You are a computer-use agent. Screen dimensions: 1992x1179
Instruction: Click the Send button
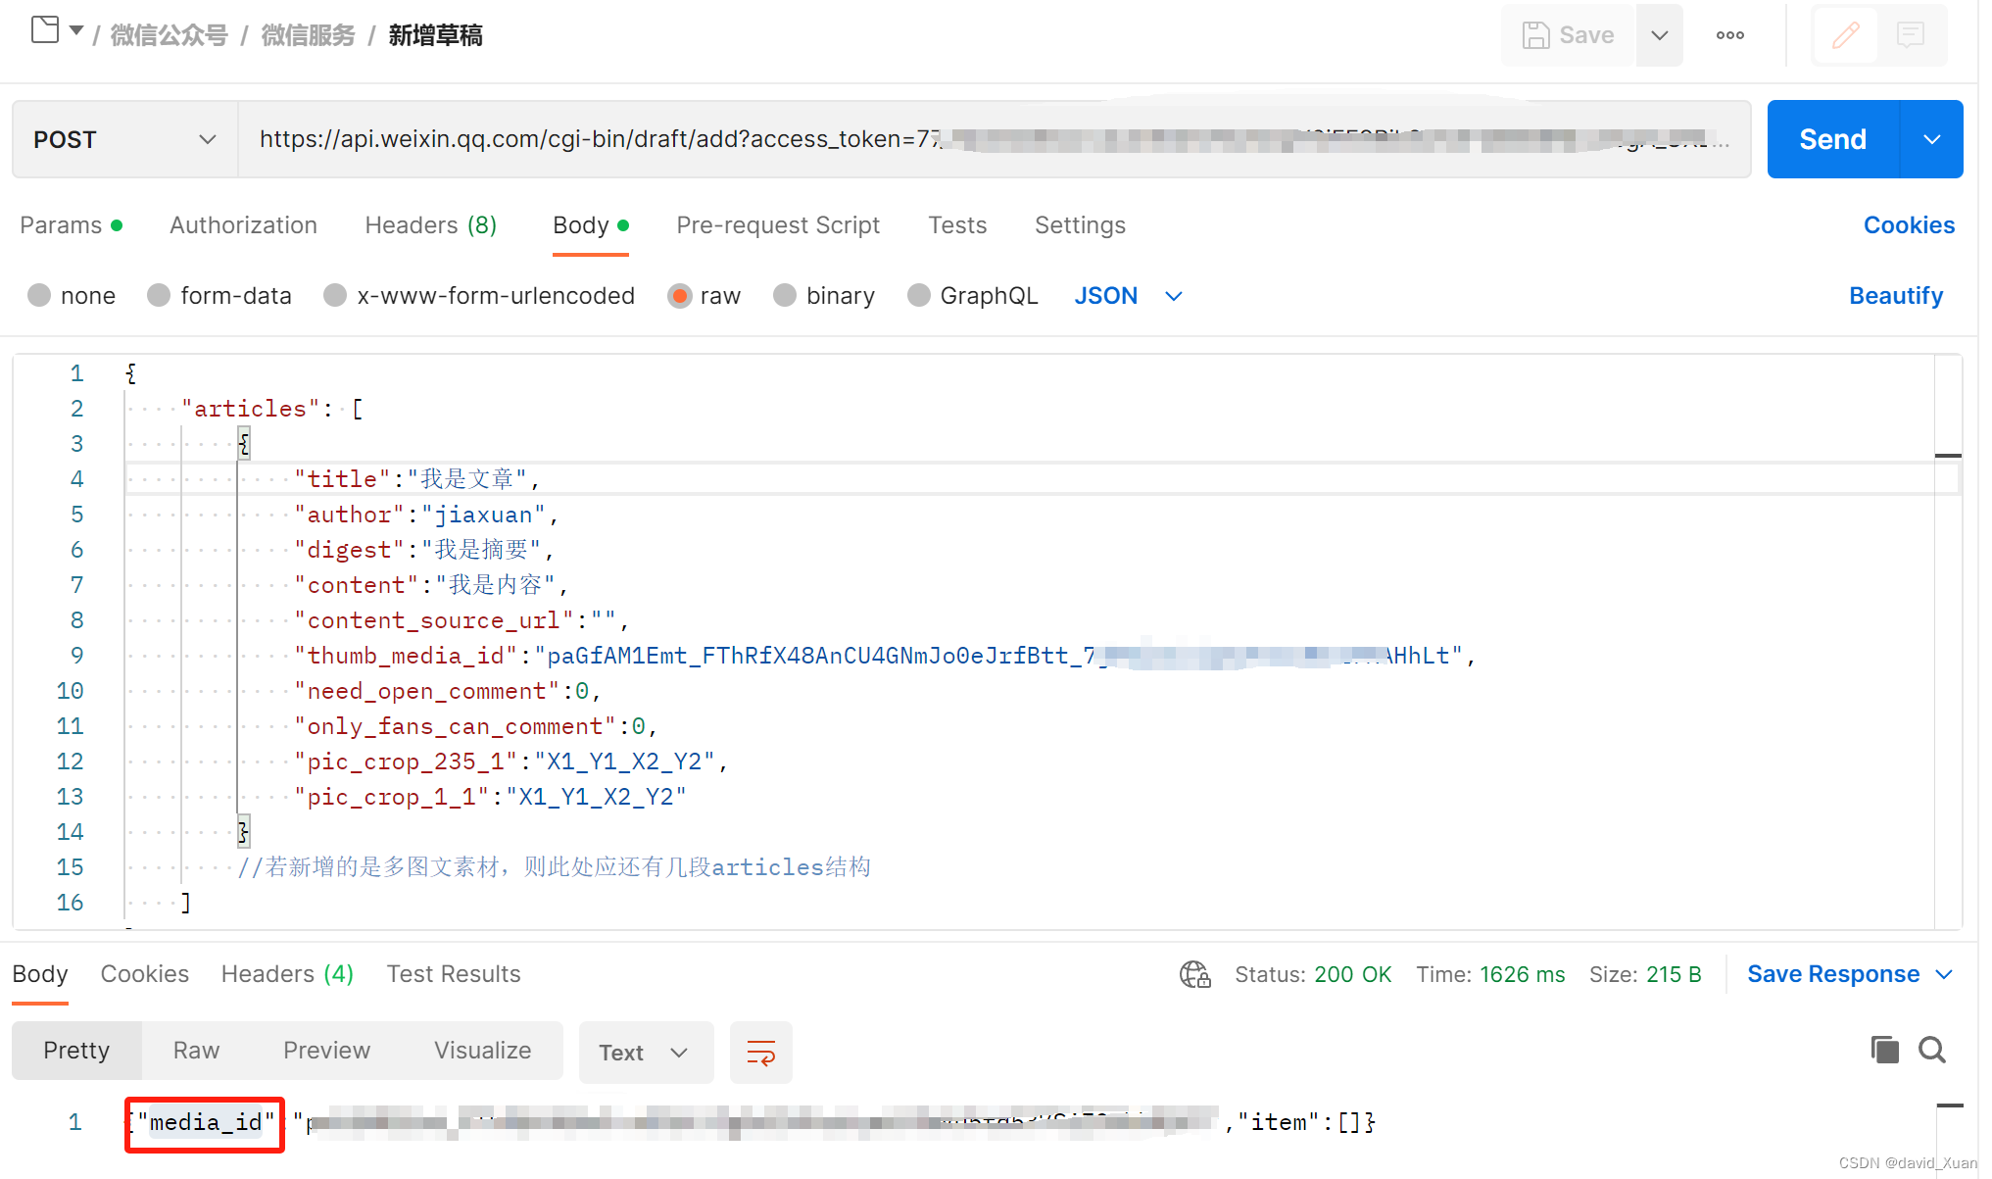[x=1832, y=139]
